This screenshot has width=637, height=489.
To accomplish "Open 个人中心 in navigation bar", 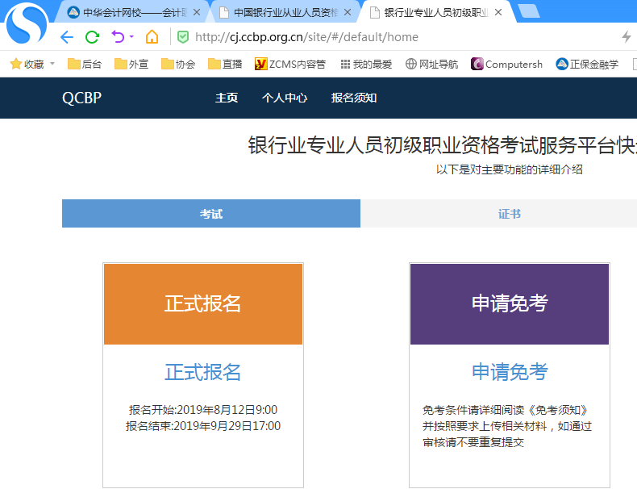I will [x=285, y=98].
